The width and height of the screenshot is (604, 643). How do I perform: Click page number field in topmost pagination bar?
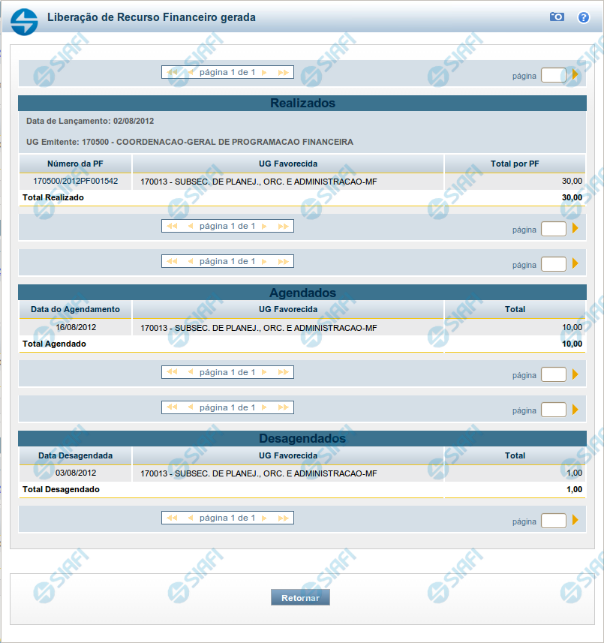coord(553,75)
